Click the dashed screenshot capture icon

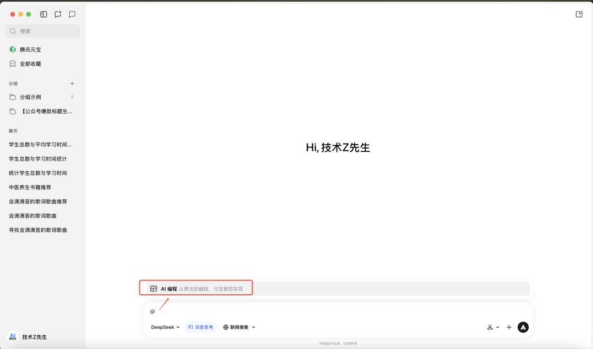point(72,14)
